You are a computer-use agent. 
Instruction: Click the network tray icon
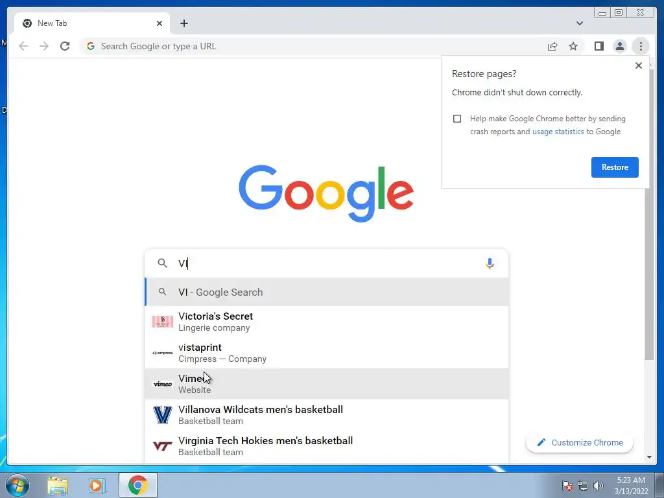click(583, 486)
